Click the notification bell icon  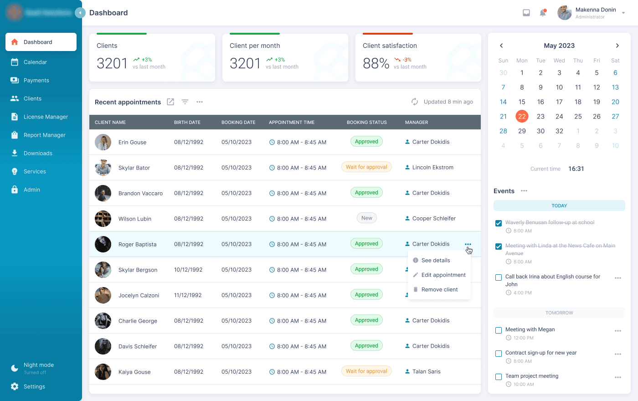[x=543, y=13]
